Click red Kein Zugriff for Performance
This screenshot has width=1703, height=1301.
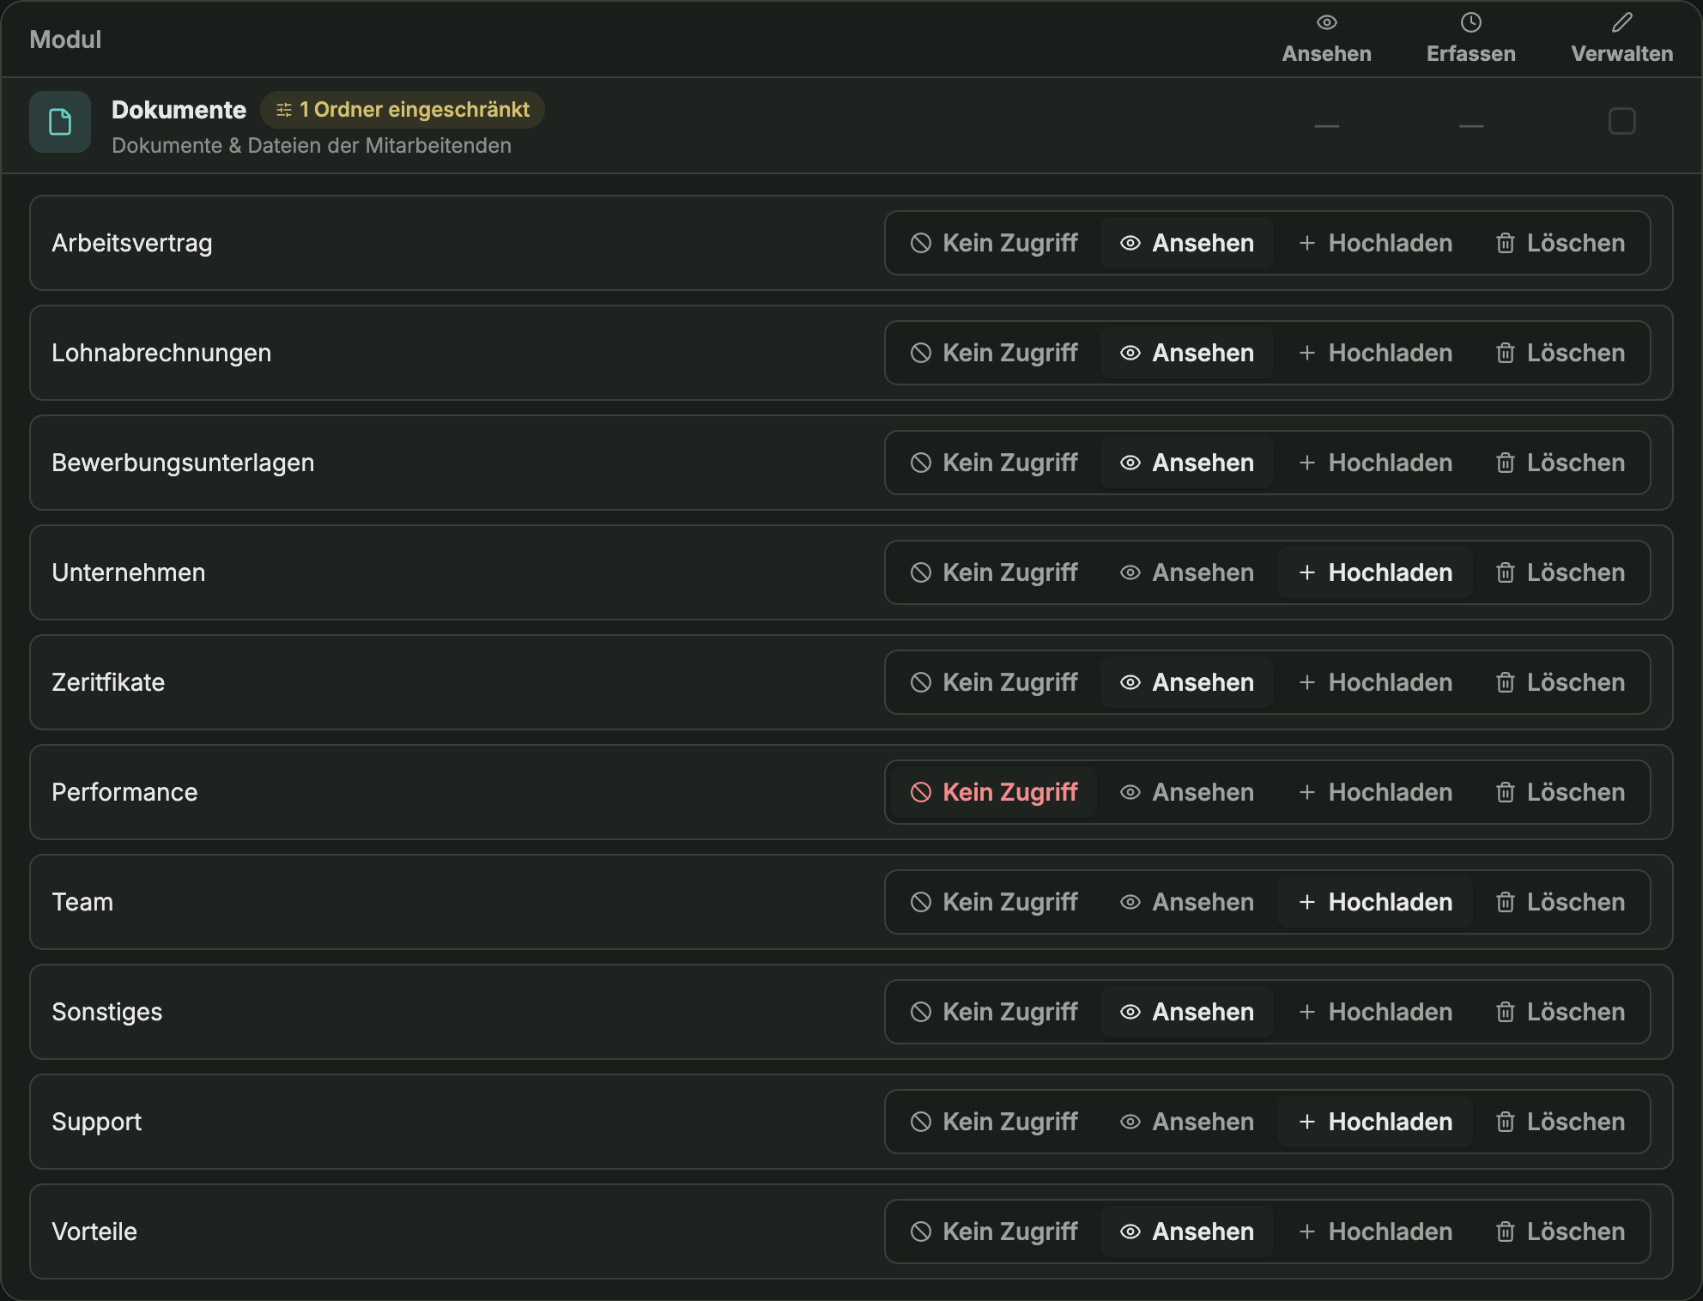994,792
